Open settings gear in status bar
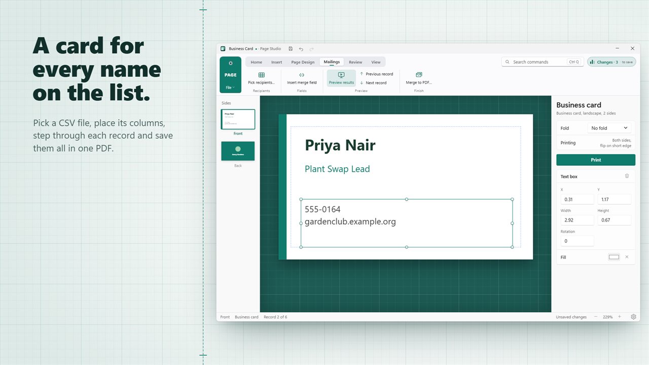Screen dimensions: 649x365 [x=633, y=317]
